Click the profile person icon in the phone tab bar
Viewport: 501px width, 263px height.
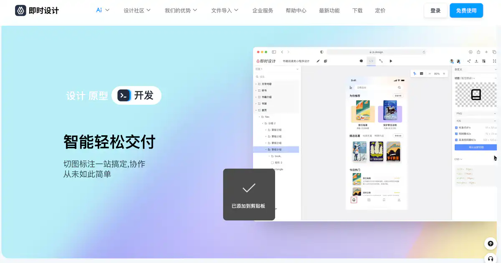[399, 200]
